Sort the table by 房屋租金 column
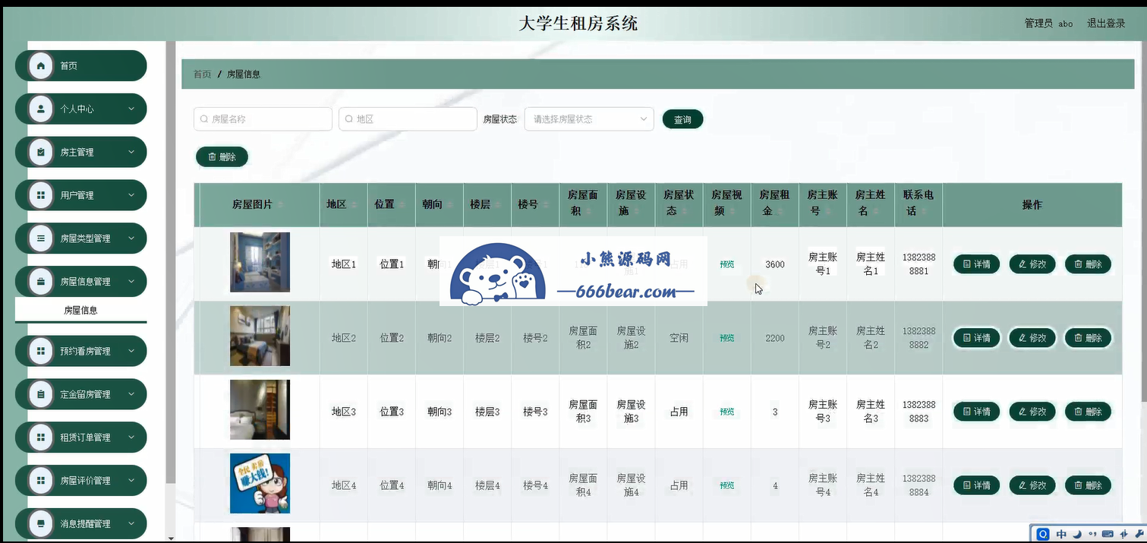Image resolution: width=1147 pixels, height=543 pixels. [x=780, y=212]
